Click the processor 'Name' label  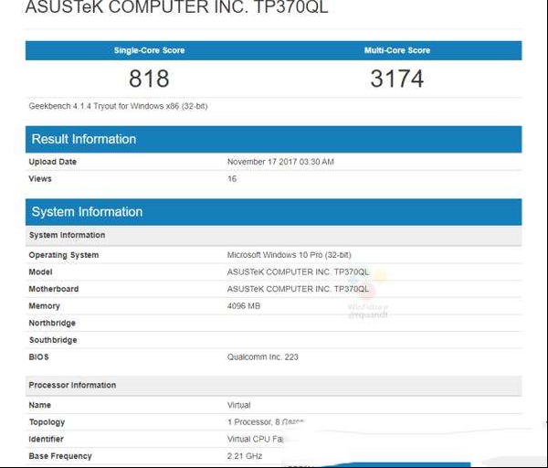pos(40,405)
